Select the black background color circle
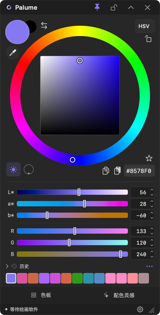 32,27
